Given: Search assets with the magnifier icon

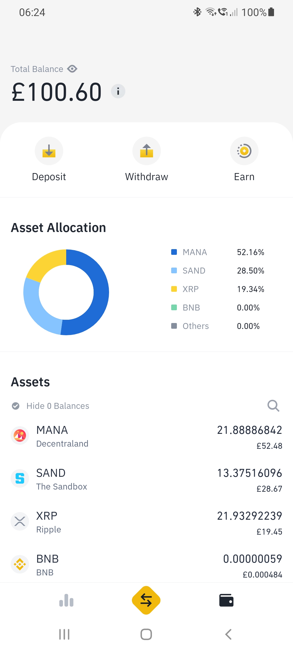Looking at the screenshot, I should click(x=273, y=406).
